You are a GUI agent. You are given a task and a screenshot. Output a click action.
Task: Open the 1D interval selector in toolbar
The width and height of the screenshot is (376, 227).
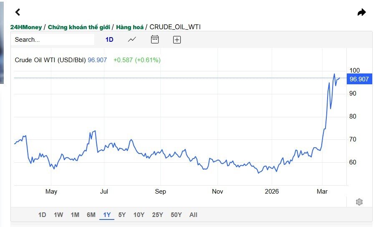pyautogui.click(x=109, y=40)
